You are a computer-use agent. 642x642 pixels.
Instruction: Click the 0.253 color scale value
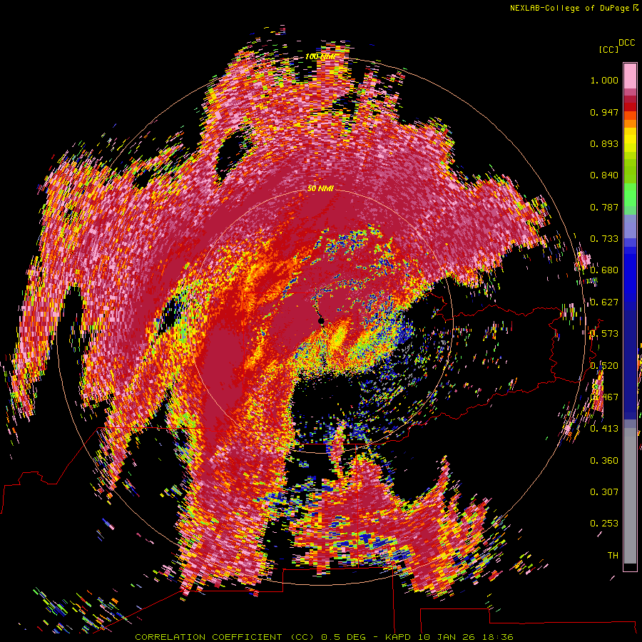click(x=604, y=524)
